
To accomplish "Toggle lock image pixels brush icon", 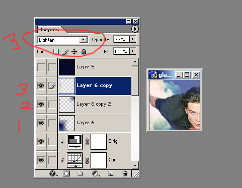I will pos(65,52).
